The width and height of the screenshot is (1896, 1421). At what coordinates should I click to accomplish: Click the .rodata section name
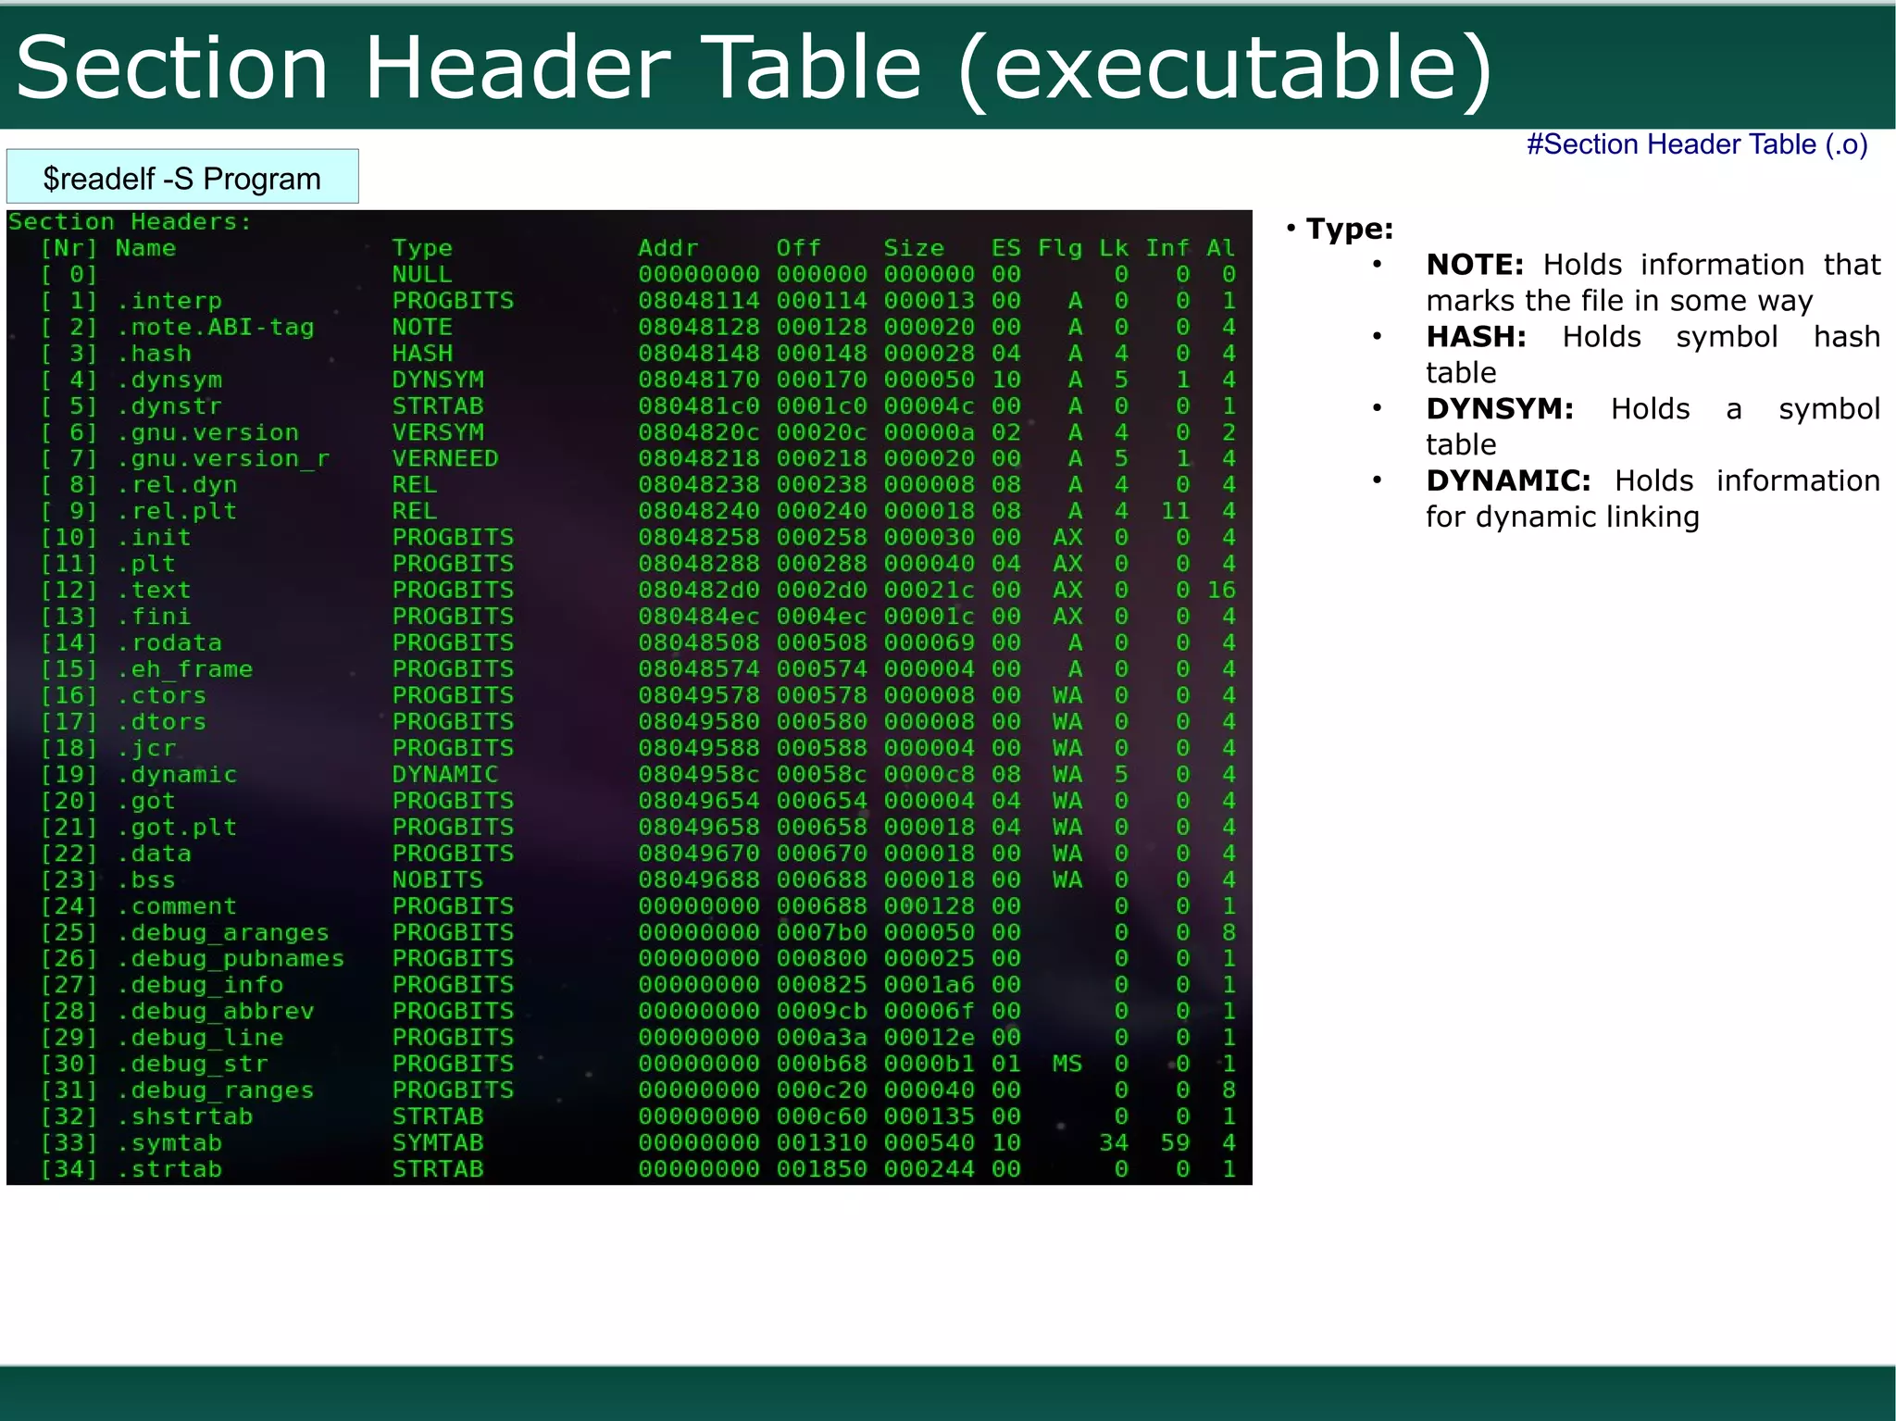(169, 642)
